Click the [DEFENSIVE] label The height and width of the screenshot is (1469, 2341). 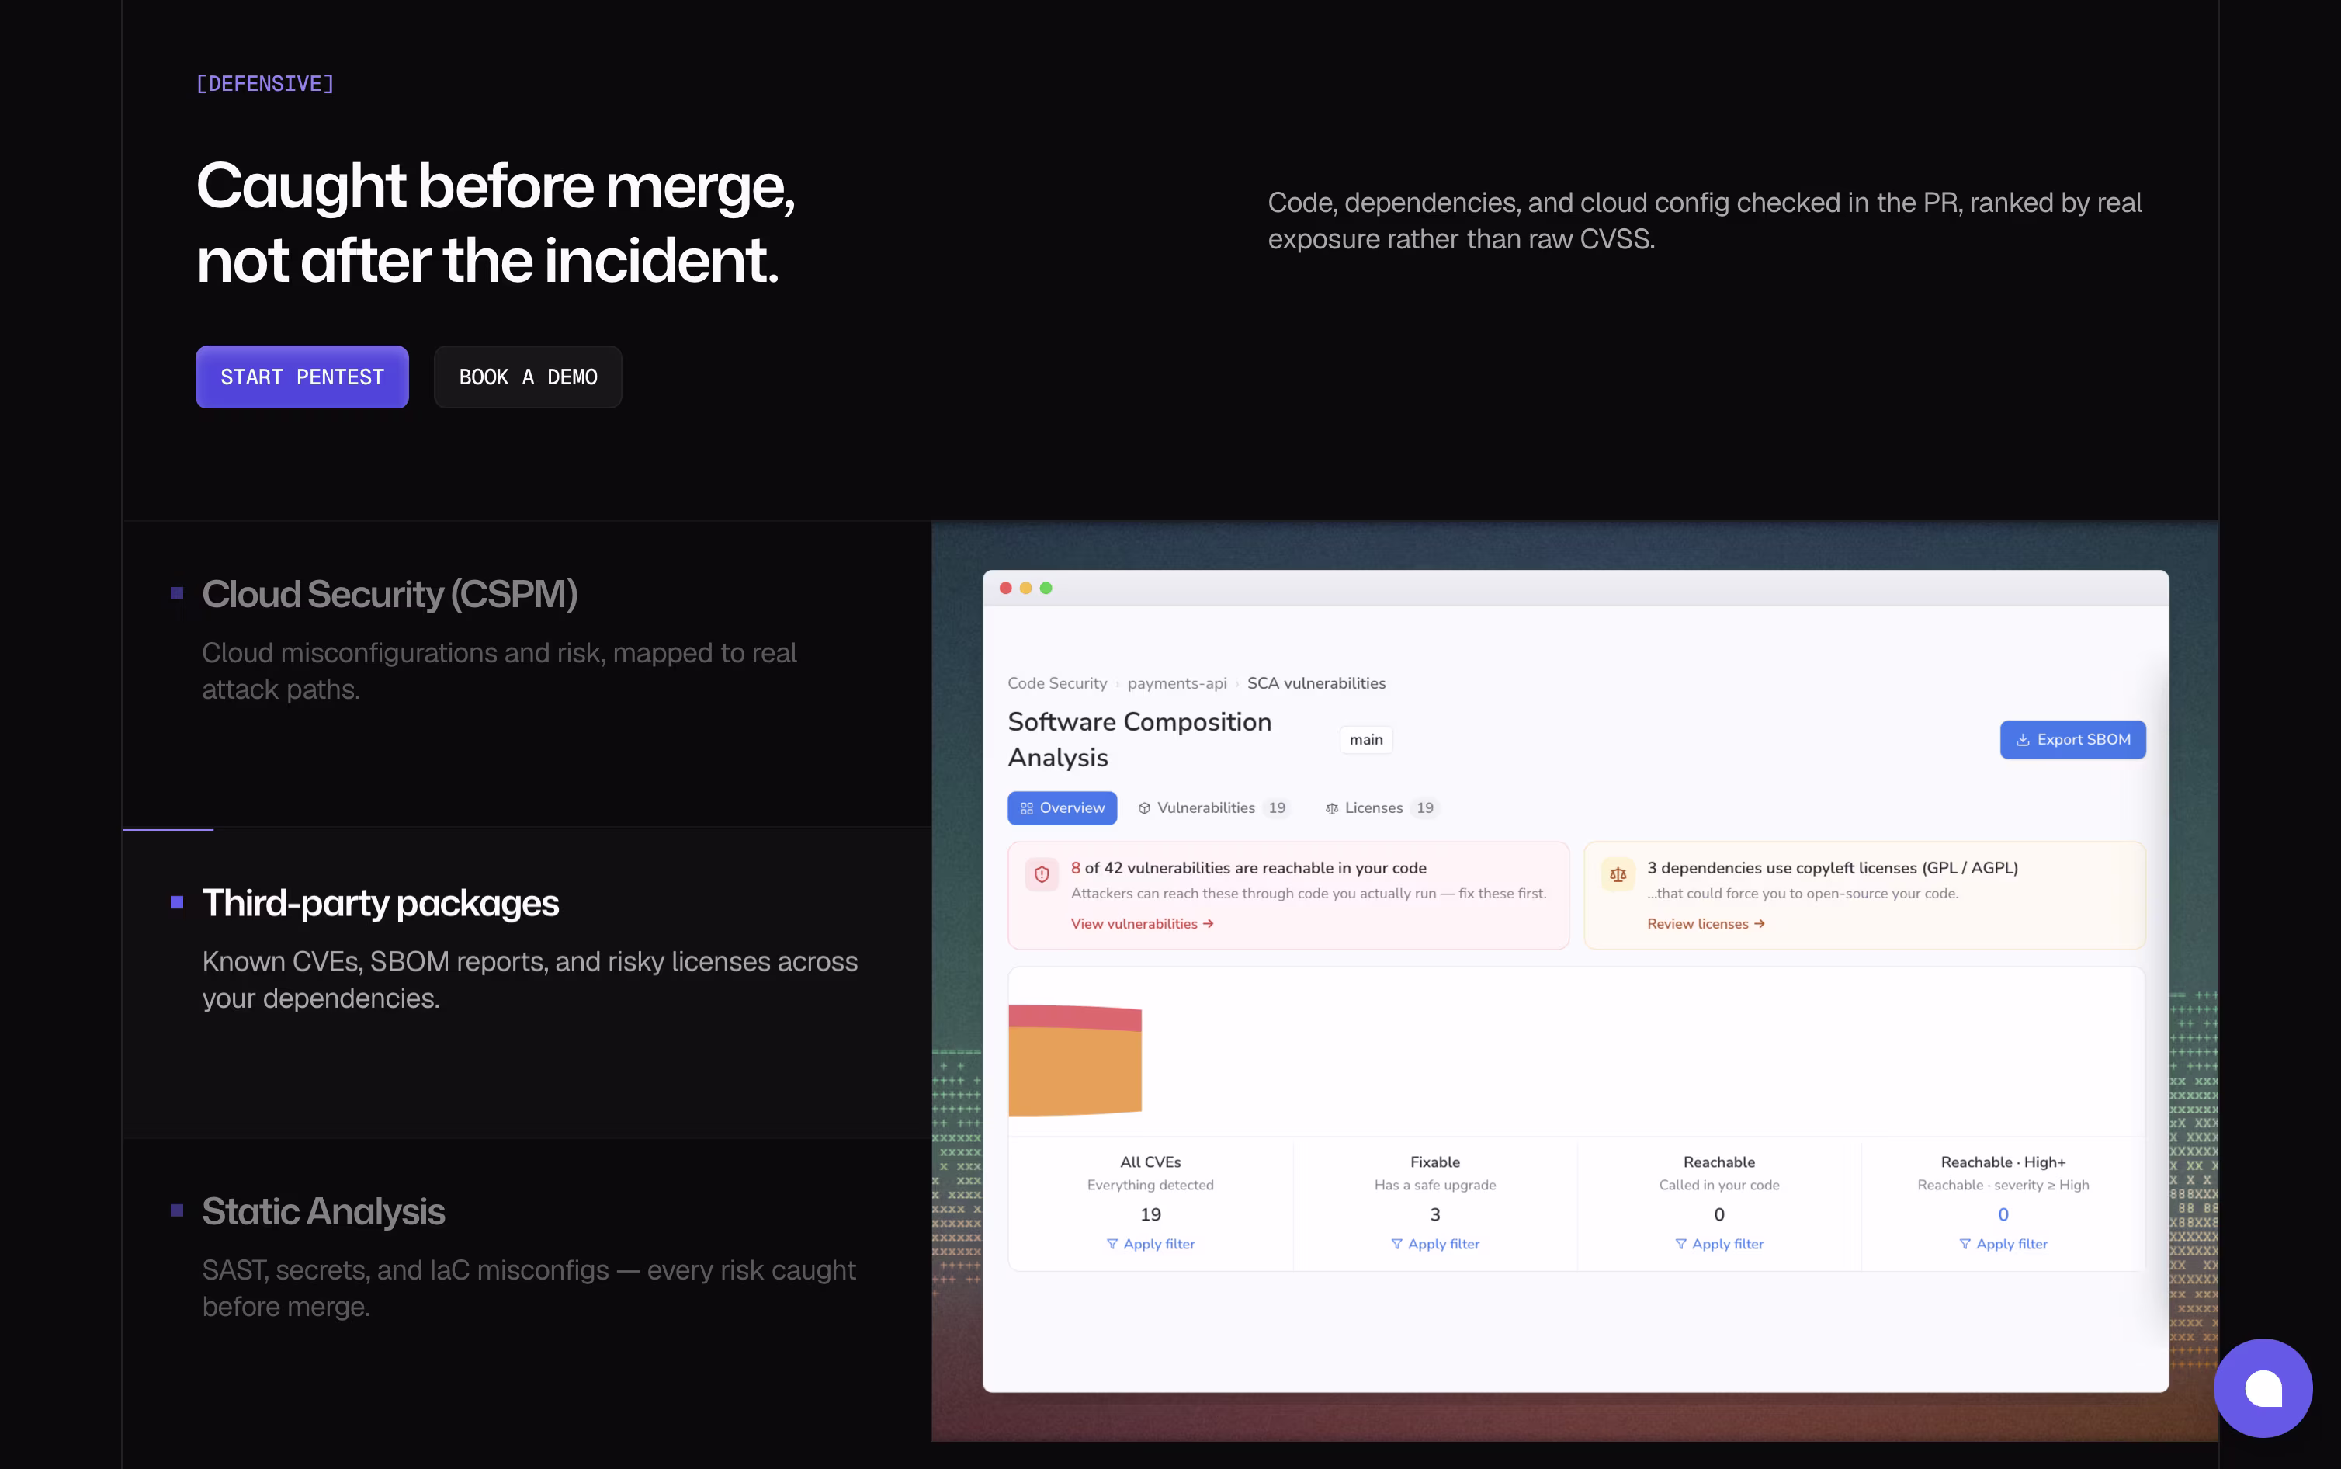click(265, 84)
